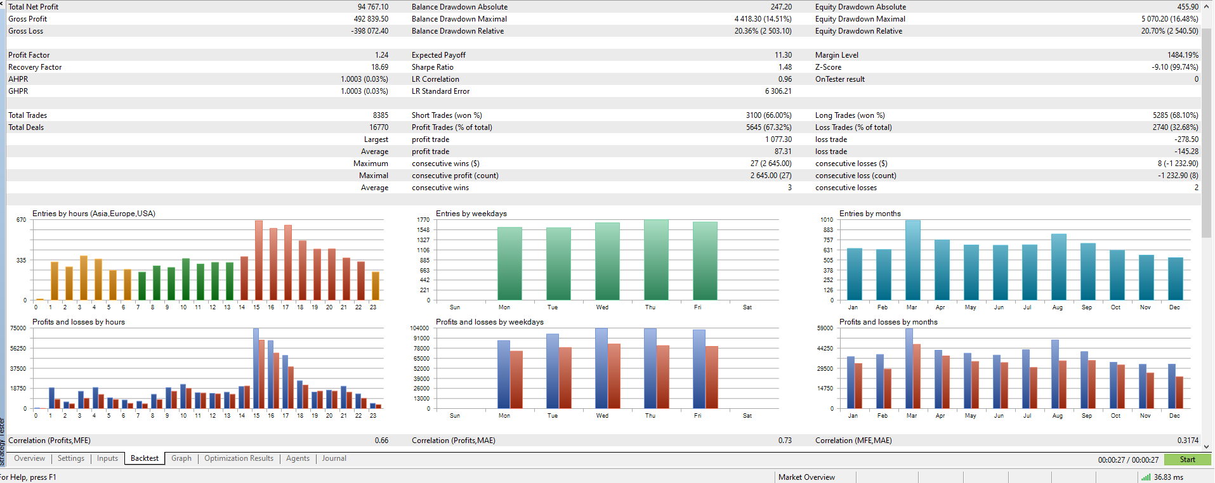Click Balance Drawdown Absolute label

click(459, 7)
